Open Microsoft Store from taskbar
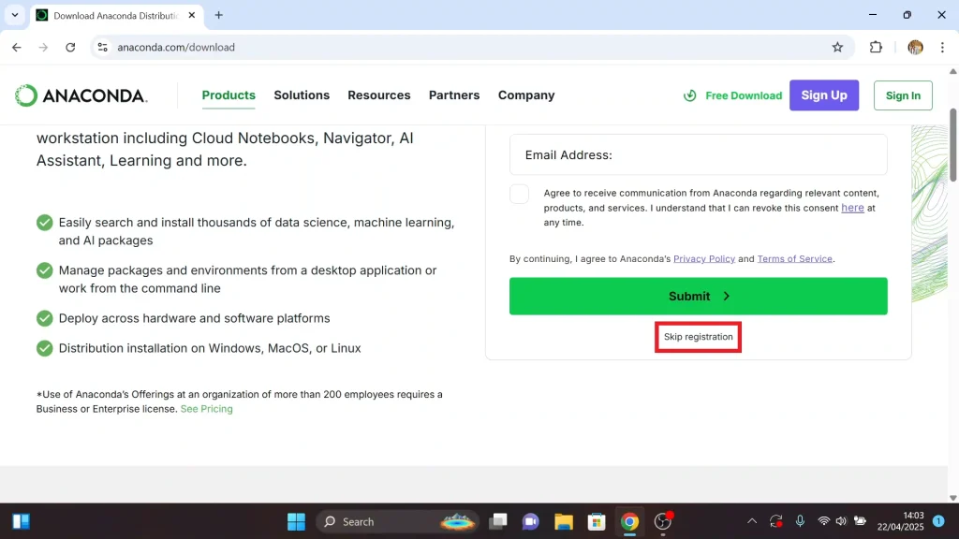This screenshot has height=539, width=959. (597, 521)
